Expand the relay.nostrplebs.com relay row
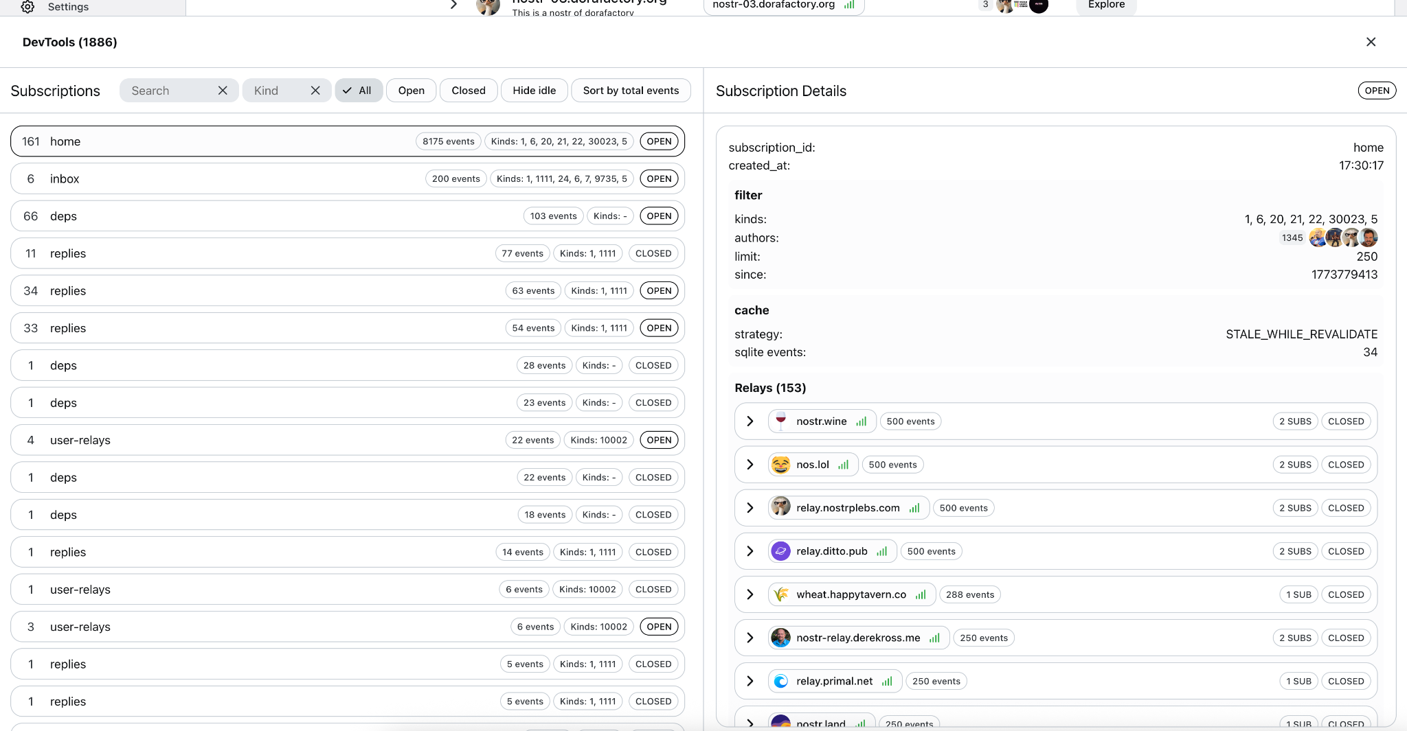 [750, 508]
